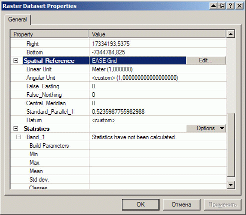This screenshot has height=215, width=246.
Task: Collapse the Band_1 node
Action: (x=18, y=137)
